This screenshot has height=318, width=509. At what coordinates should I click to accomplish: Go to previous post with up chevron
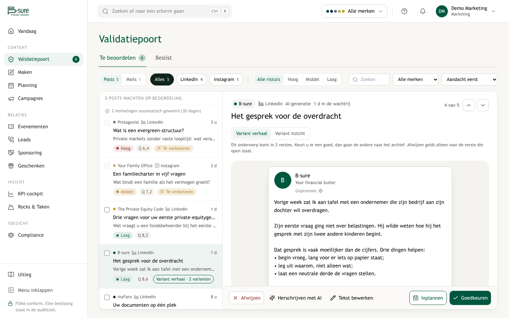point(469,105)
